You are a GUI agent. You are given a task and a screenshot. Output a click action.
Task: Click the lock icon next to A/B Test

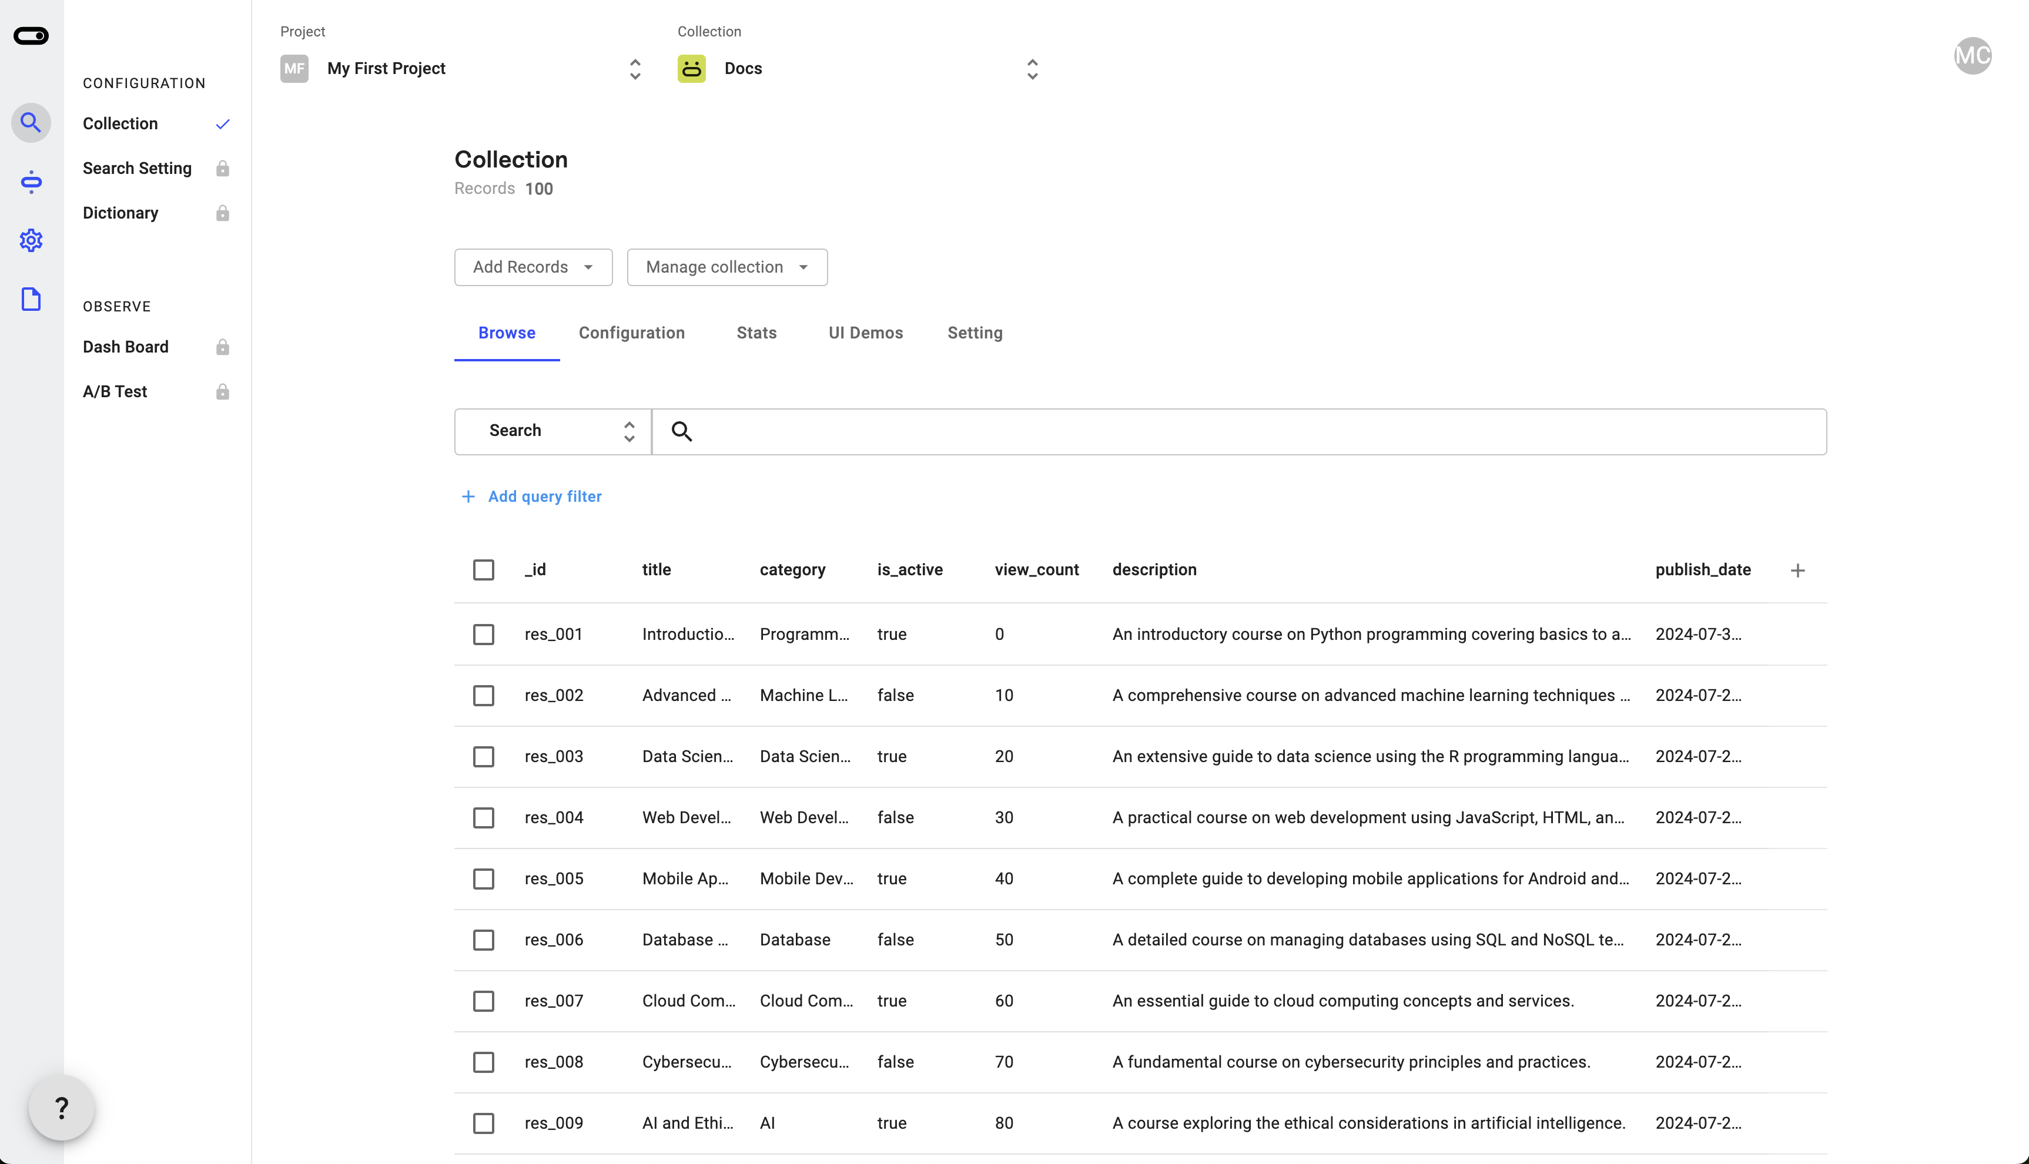click(223, 392)
